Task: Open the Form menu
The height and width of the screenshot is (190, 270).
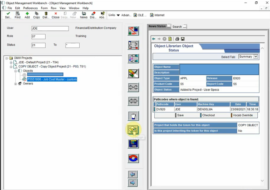Action: [x=44, y=8]
